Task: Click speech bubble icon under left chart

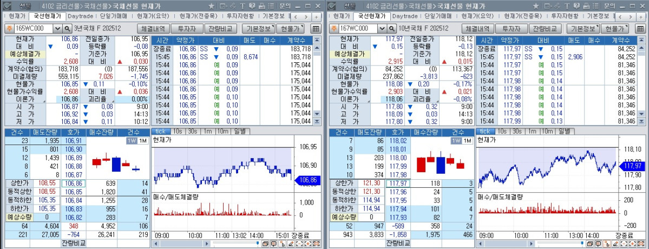Action: point(273,244)
